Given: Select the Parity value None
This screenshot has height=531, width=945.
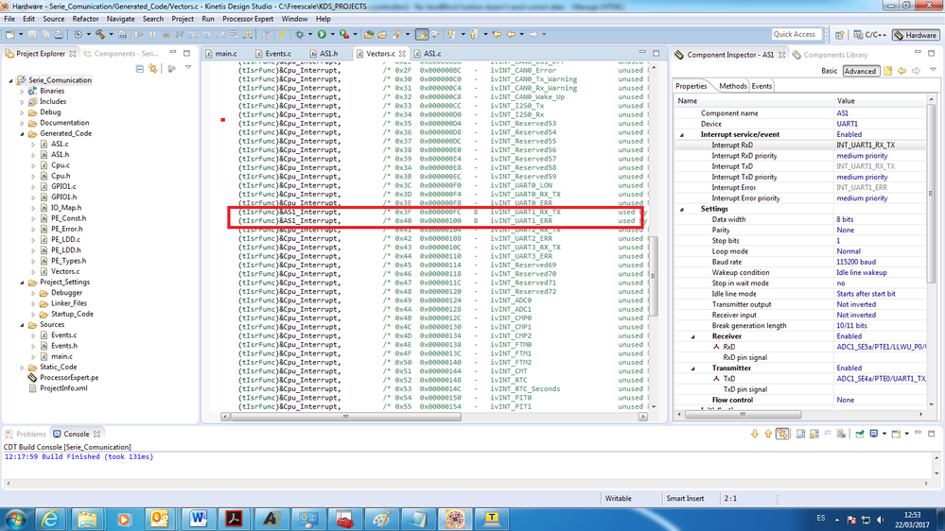Looking at the screenshot, I should tap(845, 231).
